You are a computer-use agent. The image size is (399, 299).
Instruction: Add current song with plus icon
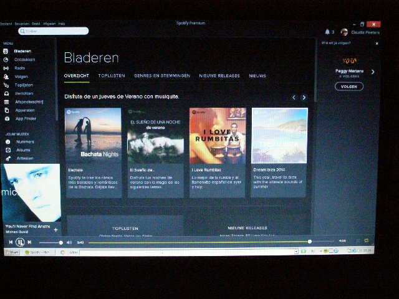(x=55, y=230)
